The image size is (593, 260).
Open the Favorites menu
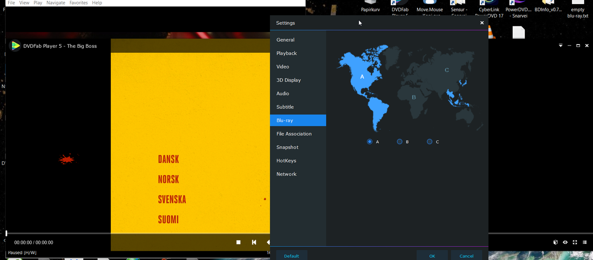(78, 3)
